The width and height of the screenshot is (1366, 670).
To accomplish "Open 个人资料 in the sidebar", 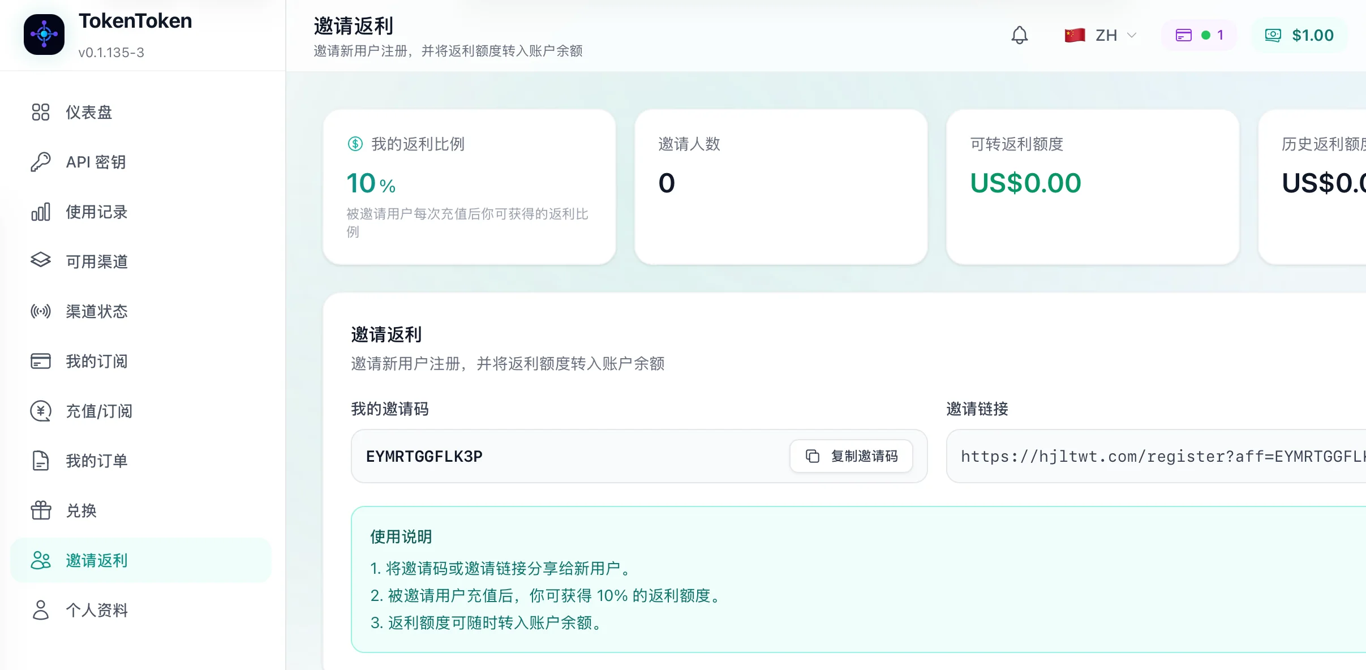I will (141, 610).
